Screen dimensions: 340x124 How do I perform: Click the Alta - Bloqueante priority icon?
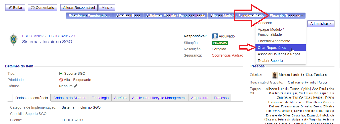pos(61,80)
